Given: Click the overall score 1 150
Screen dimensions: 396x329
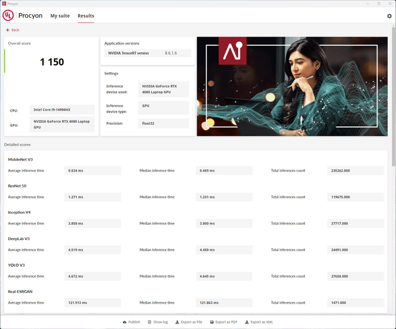Looking at the screenshot, I should (52, 62).
